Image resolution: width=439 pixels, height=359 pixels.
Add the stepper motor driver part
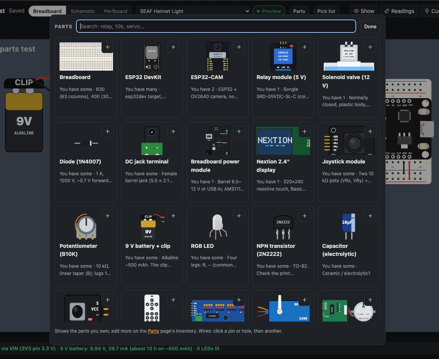[x=370, y=300]
